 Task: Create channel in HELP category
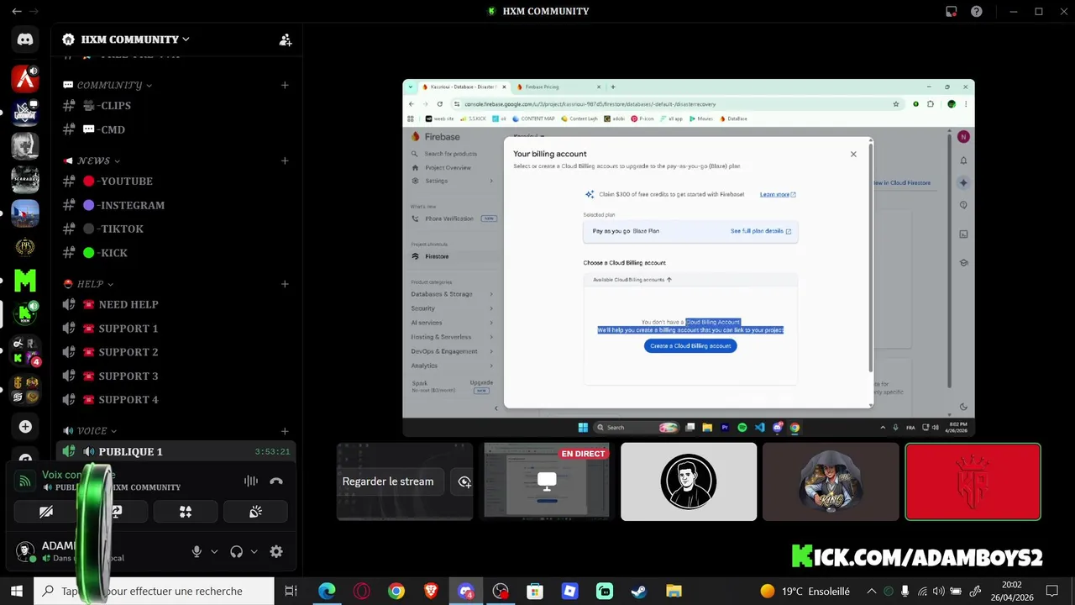(285, 284)
